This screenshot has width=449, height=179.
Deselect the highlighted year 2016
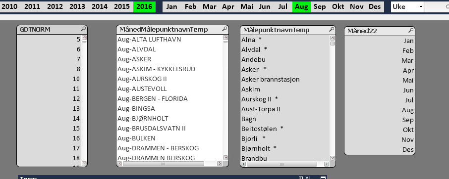point(144,7)
